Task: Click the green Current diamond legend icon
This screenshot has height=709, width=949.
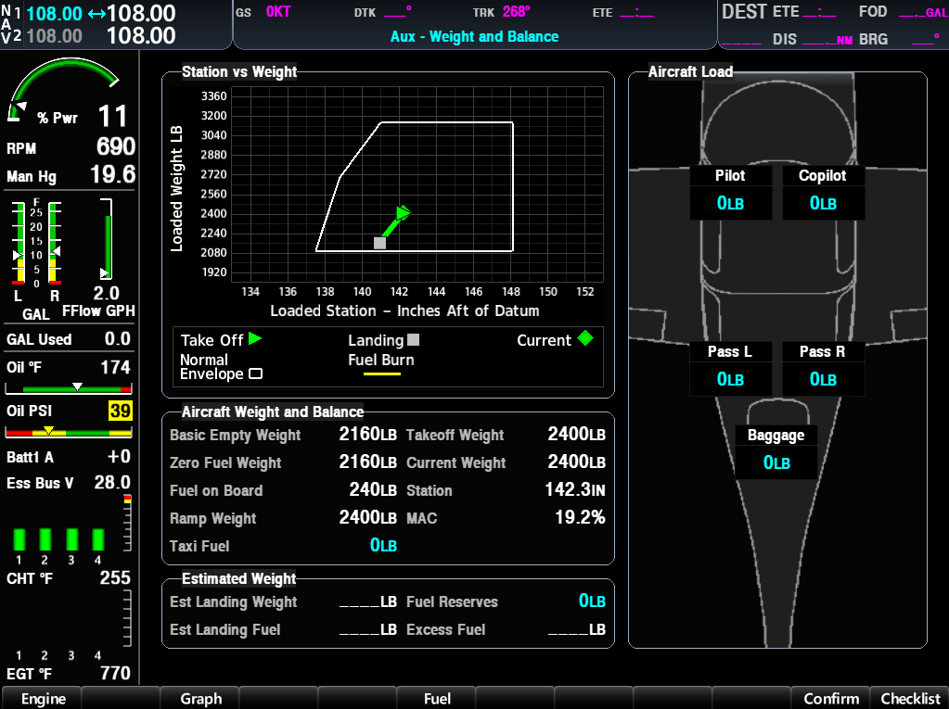Action: (x=584, y=339)
